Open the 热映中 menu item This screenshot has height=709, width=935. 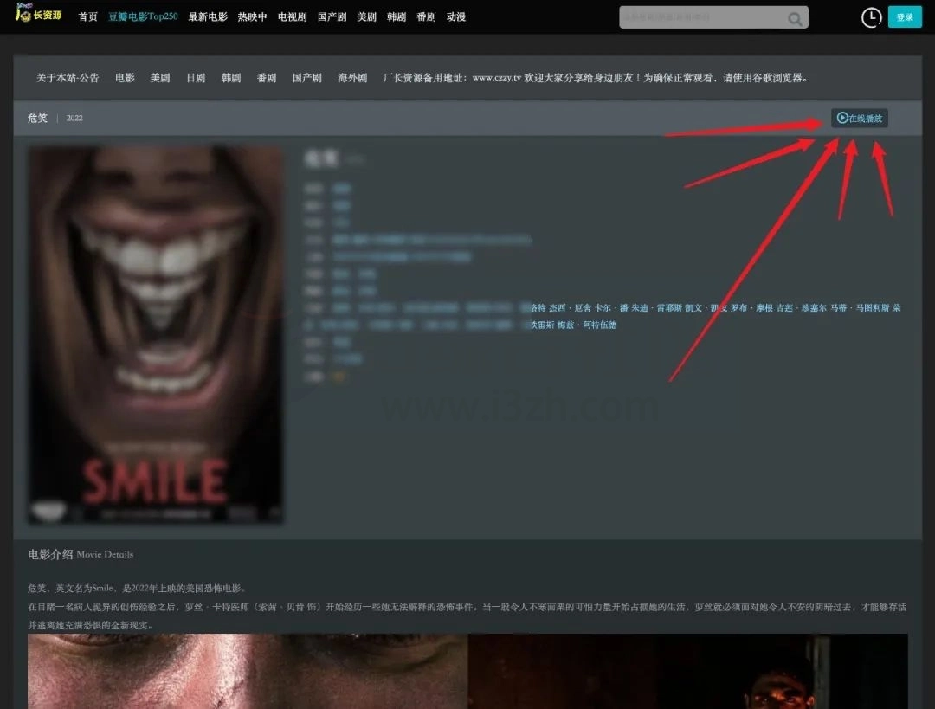tap(253, 17)
